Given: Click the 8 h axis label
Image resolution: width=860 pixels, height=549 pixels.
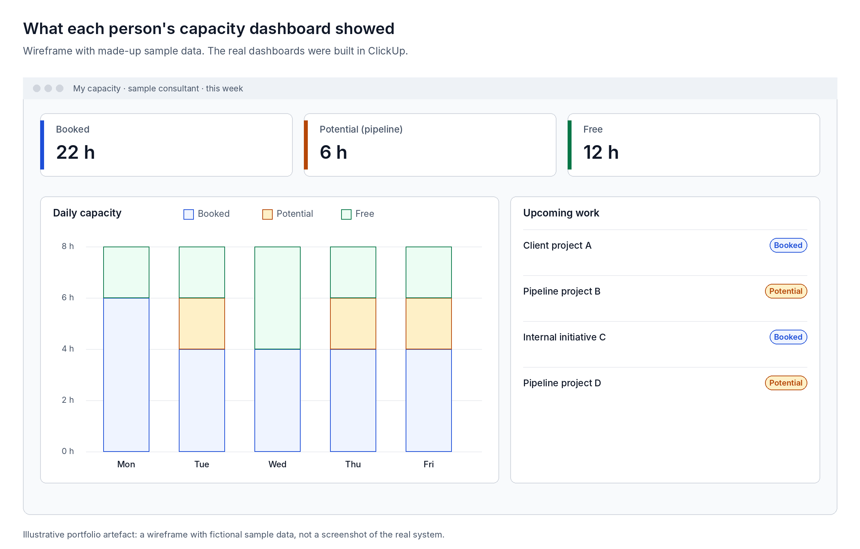Looking at the screenshot, I should (x=68, y=246).
